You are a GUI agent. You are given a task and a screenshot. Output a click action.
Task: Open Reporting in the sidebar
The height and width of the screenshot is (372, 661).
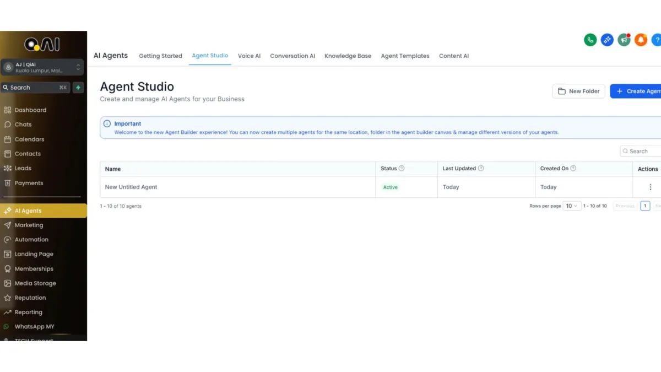click(x=28, y=312)
